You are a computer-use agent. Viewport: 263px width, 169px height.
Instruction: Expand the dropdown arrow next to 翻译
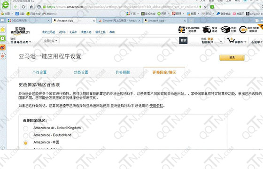tap(184, 14)
